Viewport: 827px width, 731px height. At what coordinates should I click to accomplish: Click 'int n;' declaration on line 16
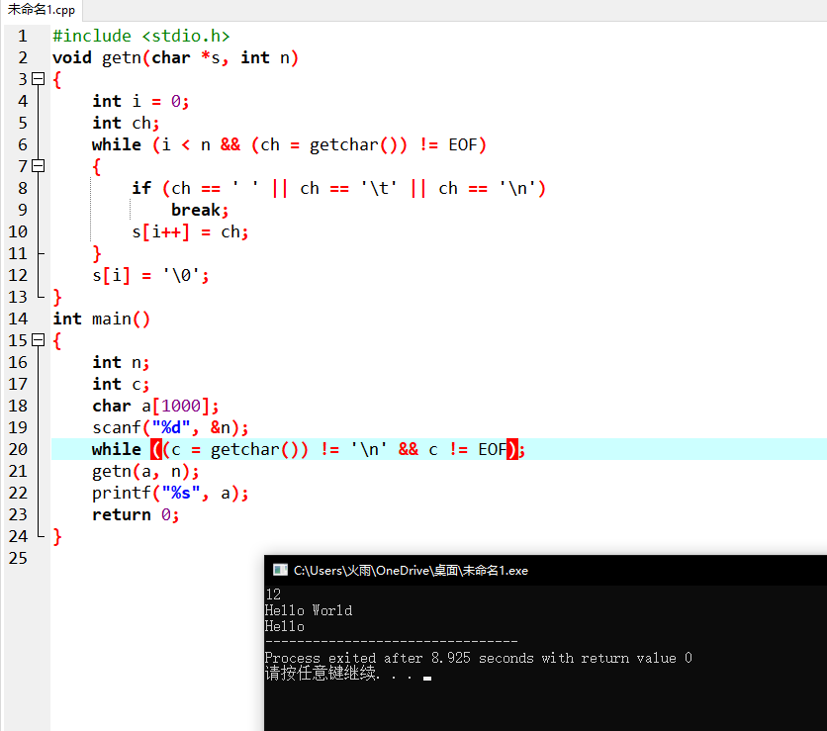(x=121, y=362)
